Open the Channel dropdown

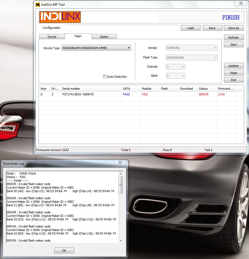tap(176, 67)
